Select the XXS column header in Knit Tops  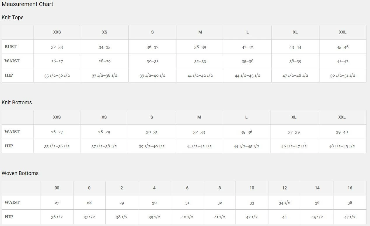tap(57, 32)
